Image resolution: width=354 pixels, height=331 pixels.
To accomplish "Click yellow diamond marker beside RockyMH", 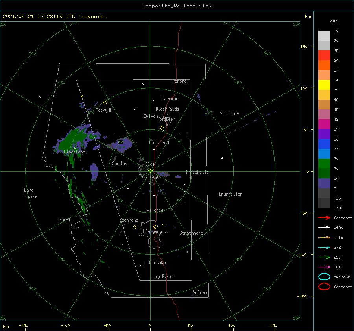I will pyautogui.click(x=105, y=103).
